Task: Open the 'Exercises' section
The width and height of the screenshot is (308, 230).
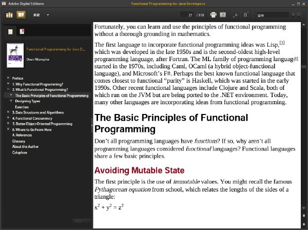Action: click(x=22, y=107)
